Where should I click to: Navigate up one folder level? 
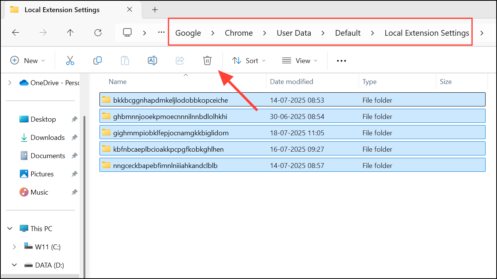point(70,33)
